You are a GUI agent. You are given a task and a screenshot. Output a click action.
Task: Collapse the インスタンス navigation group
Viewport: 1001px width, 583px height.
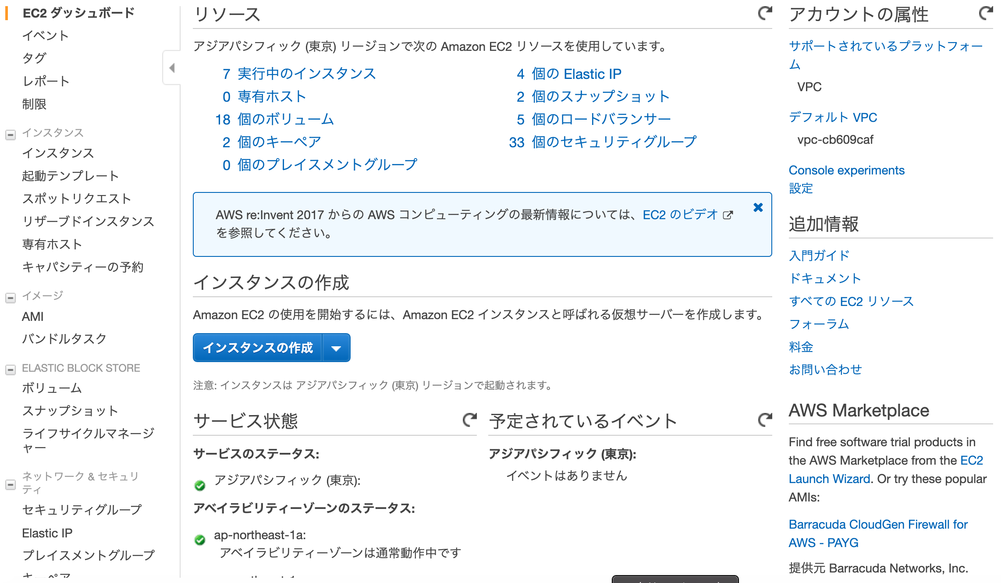(11, 135)
